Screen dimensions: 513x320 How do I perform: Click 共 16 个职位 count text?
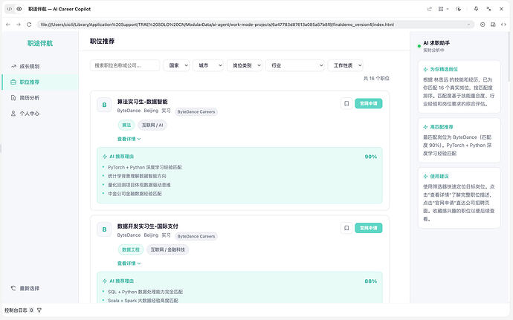click(376, 79)
